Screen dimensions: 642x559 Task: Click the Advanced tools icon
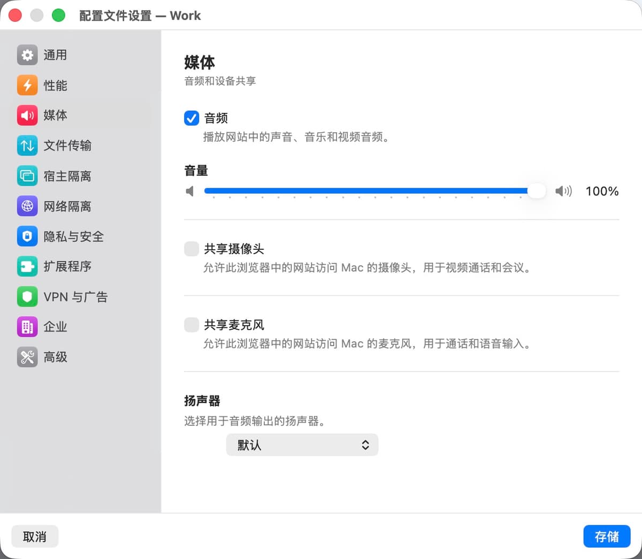coord(27,357)
